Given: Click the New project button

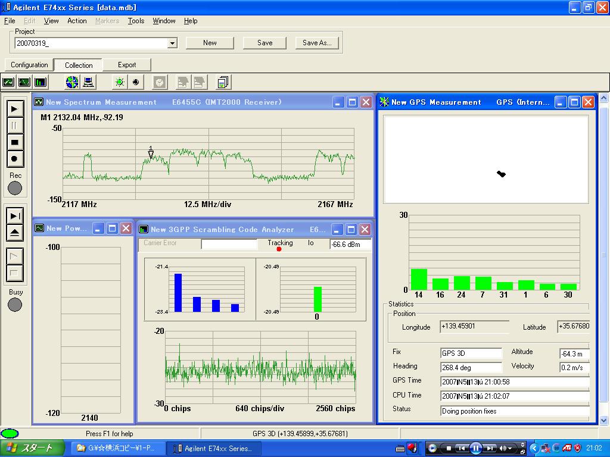Looking at the screenshot, I should coord(210,43).
